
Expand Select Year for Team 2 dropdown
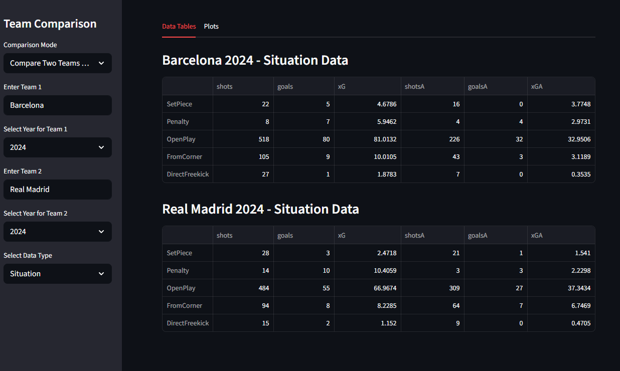click(x=57, y=232)
